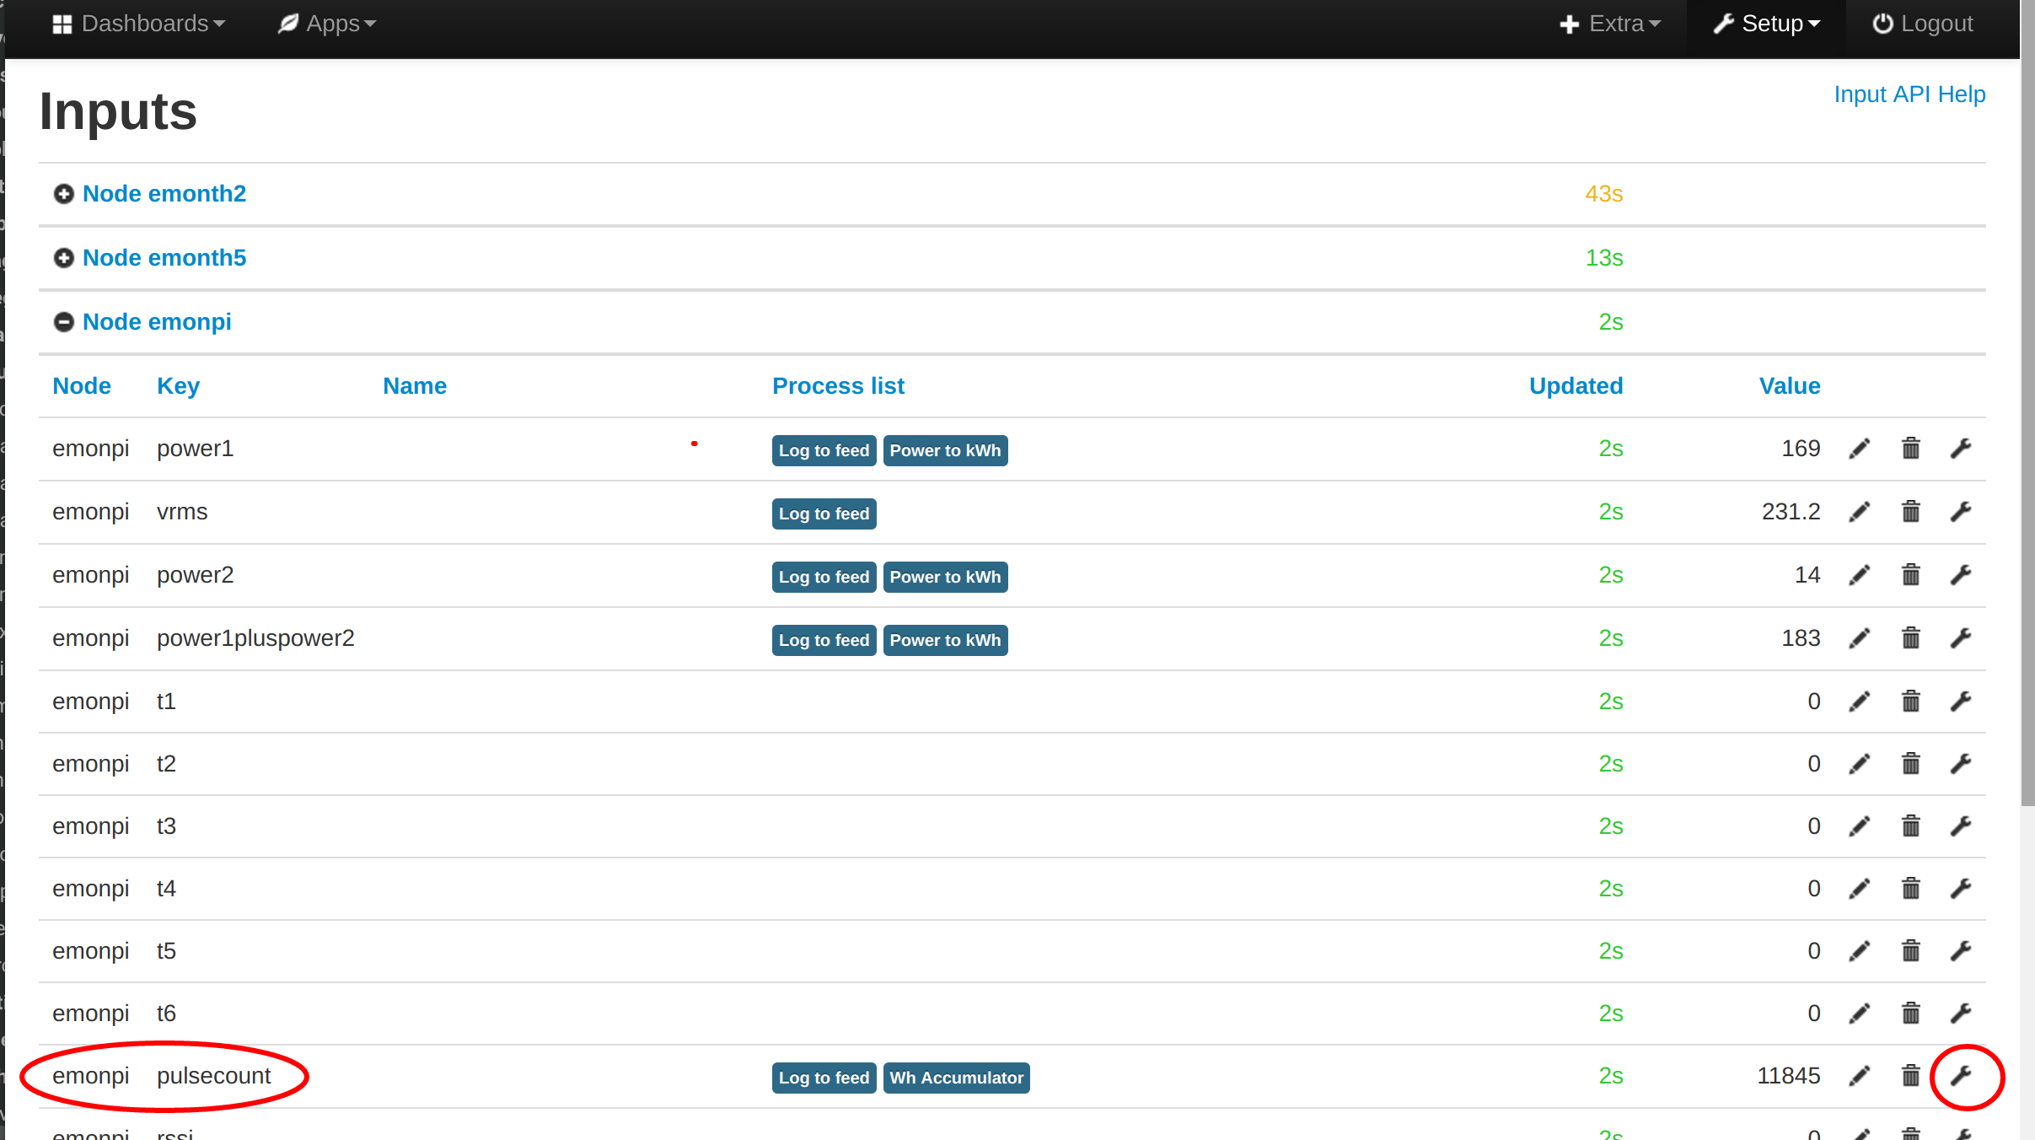Screen dimensions: 2035x1140
Task: Click Power to kWh badge for power2
Action: tap(945, 577)
